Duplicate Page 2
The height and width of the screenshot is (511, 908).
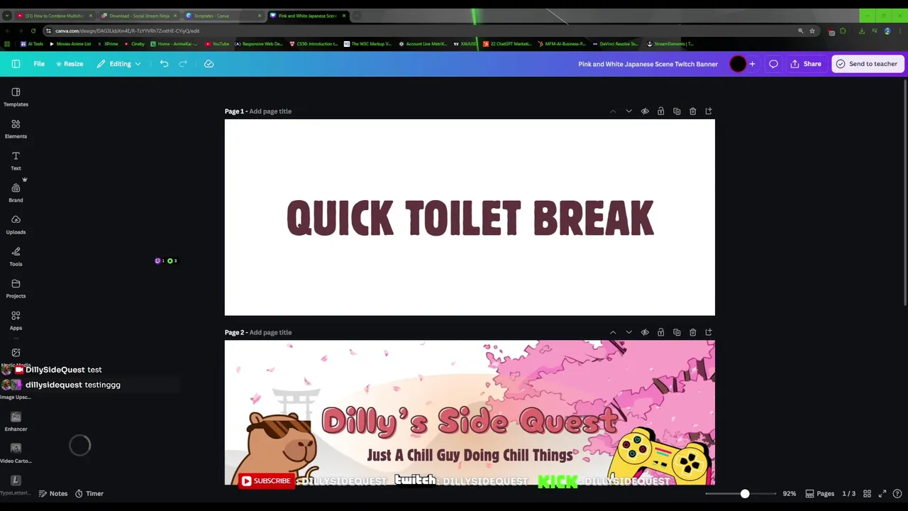(677, 332)
